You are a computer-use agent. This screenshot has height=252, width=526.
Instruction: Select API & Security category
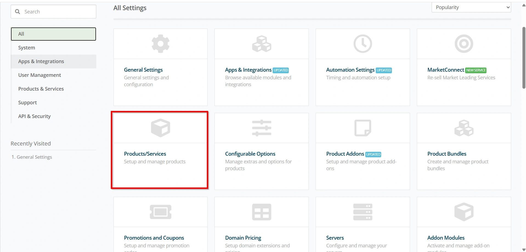53,116
